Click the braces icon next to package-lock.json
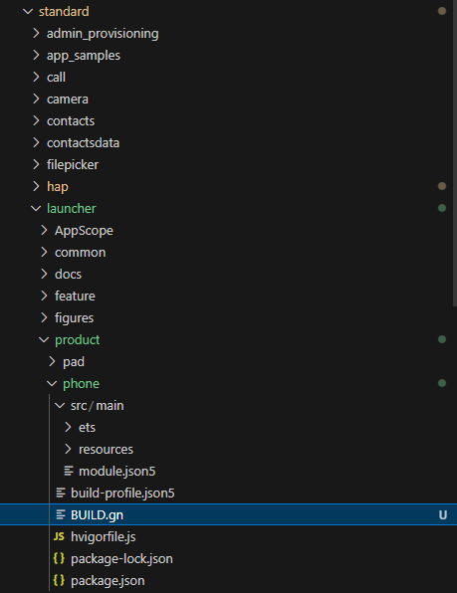 59,558
